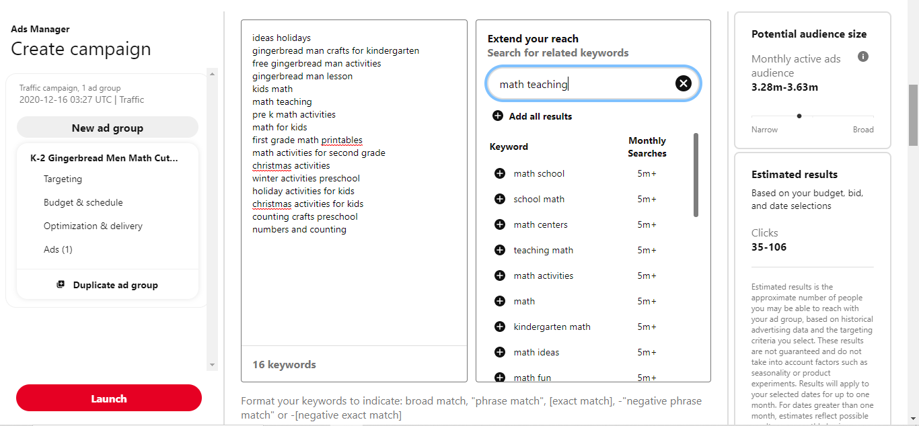The image size is (919, 426).
Task: Open audience size info icon
Action: point(863,56)
